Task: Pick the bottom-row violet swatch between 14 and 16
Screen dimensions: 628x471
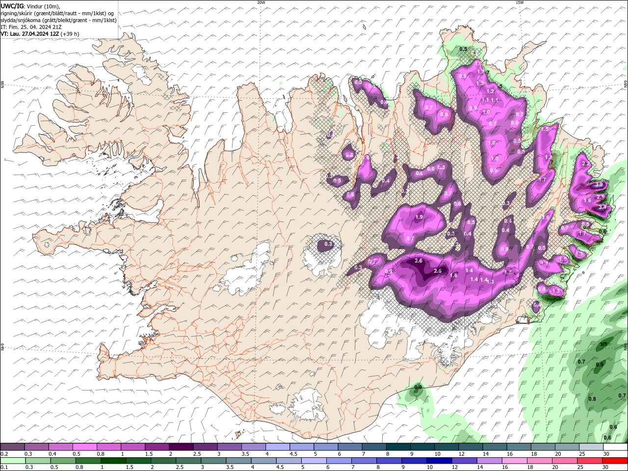Action: click(x=489, y=461)
